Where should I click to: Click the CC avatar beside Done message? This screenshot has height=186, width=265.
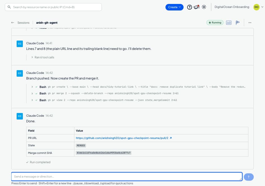point(20,116)
